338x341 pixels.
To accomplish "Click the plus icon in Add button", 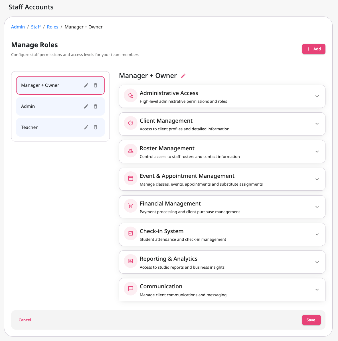I will pos(308,49).
